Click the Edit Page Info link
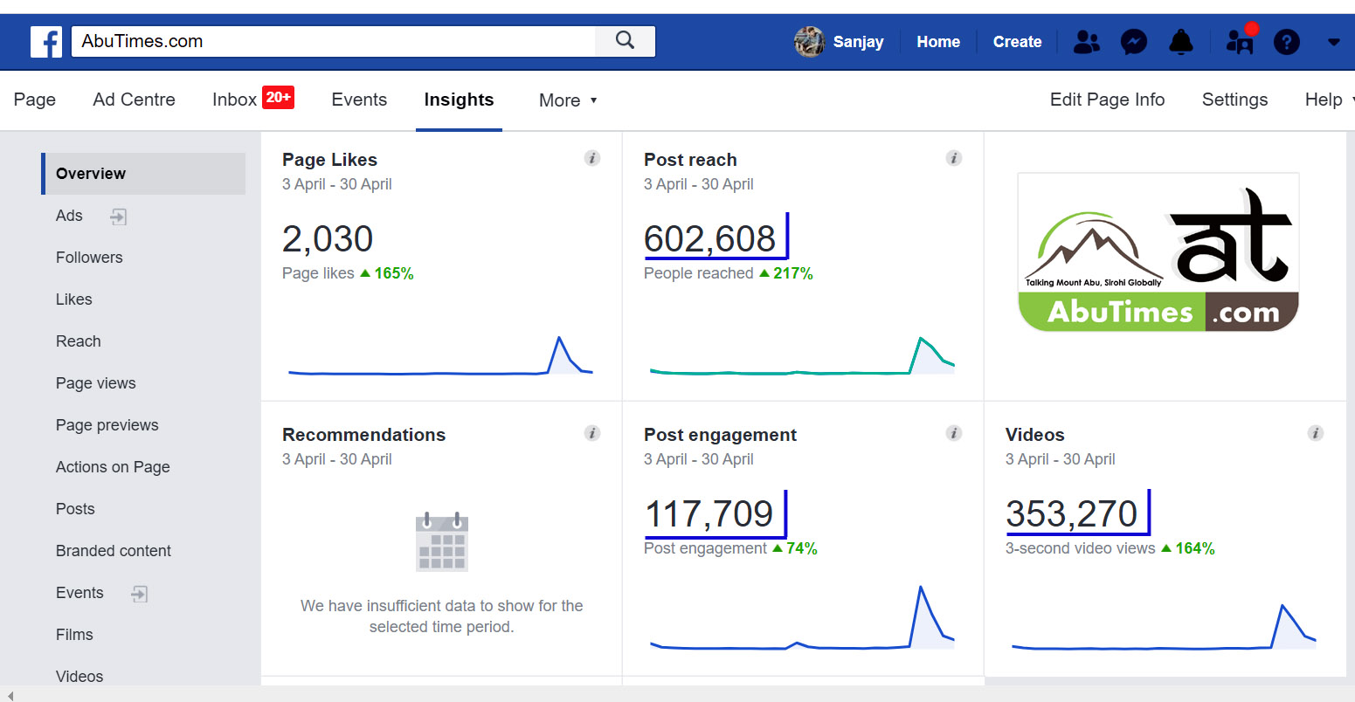The width and height of the screenshot is (1355, 702). (1107, 100)
